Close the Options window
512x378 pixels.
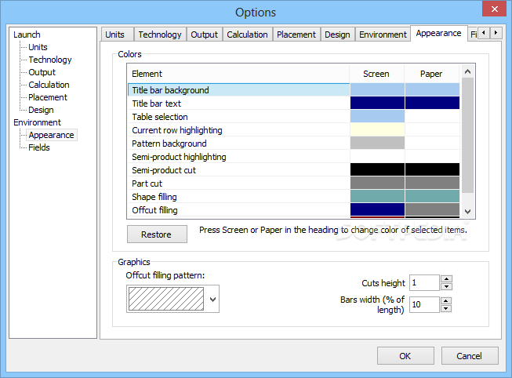point(495,9)
